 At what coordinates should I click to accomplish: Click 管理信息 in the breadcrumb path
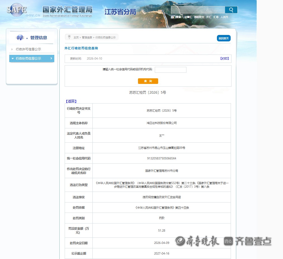tap(87, 37)
